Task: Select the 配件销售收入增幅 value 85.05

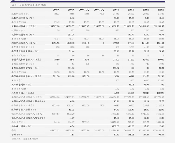Action: coord(72,110)
